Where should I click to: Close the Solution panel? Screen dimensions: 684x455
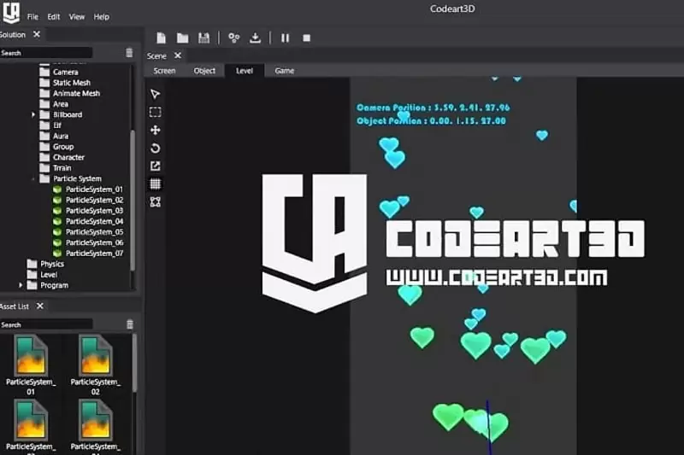[x=37, y=34]
